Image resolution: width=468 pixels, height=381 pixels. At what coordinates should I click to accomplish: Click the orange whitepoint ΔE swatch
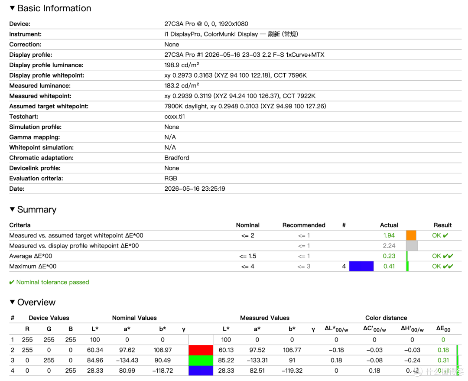(411, 235)
